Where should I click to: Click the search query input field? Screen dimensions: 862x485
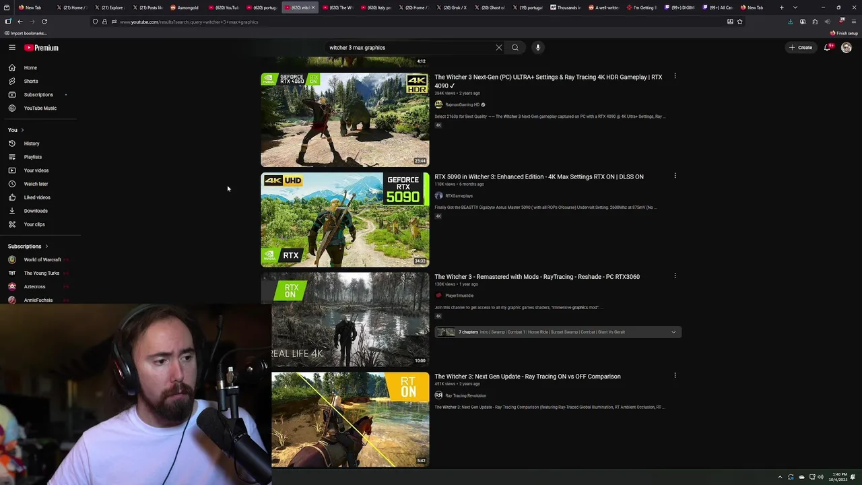409,48
